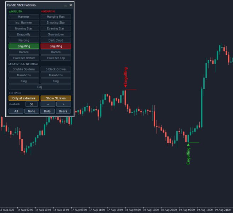
Task: Click the MOMENTUM / NEUTRAL section label
Action: coord(23,64)
